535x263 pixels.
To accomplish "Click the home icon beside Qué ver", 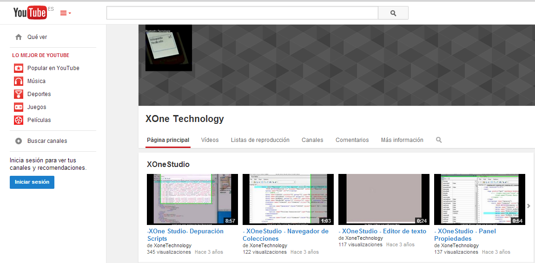I will pyautogui.click(x=19, y=37).
